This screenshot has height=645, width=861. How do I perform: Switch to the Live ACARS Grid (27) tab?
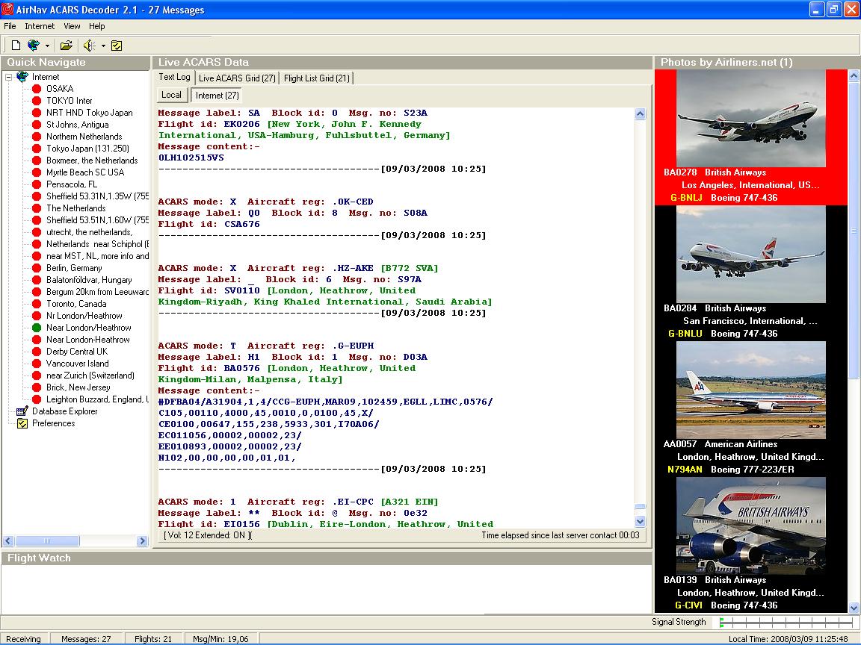point(237,78)
